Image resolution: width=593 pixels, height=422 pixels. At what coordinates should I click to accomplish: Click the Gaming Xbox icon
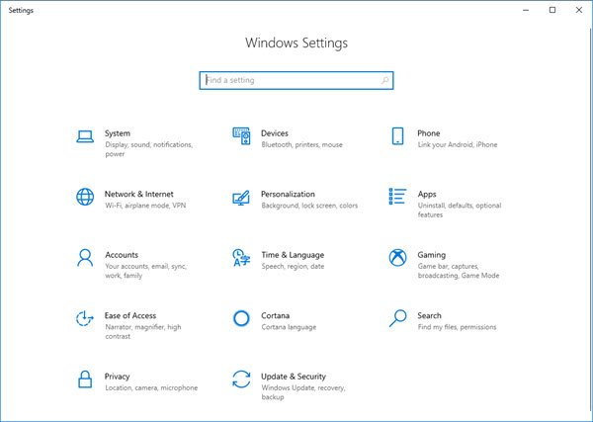click(x=397, y=257)
